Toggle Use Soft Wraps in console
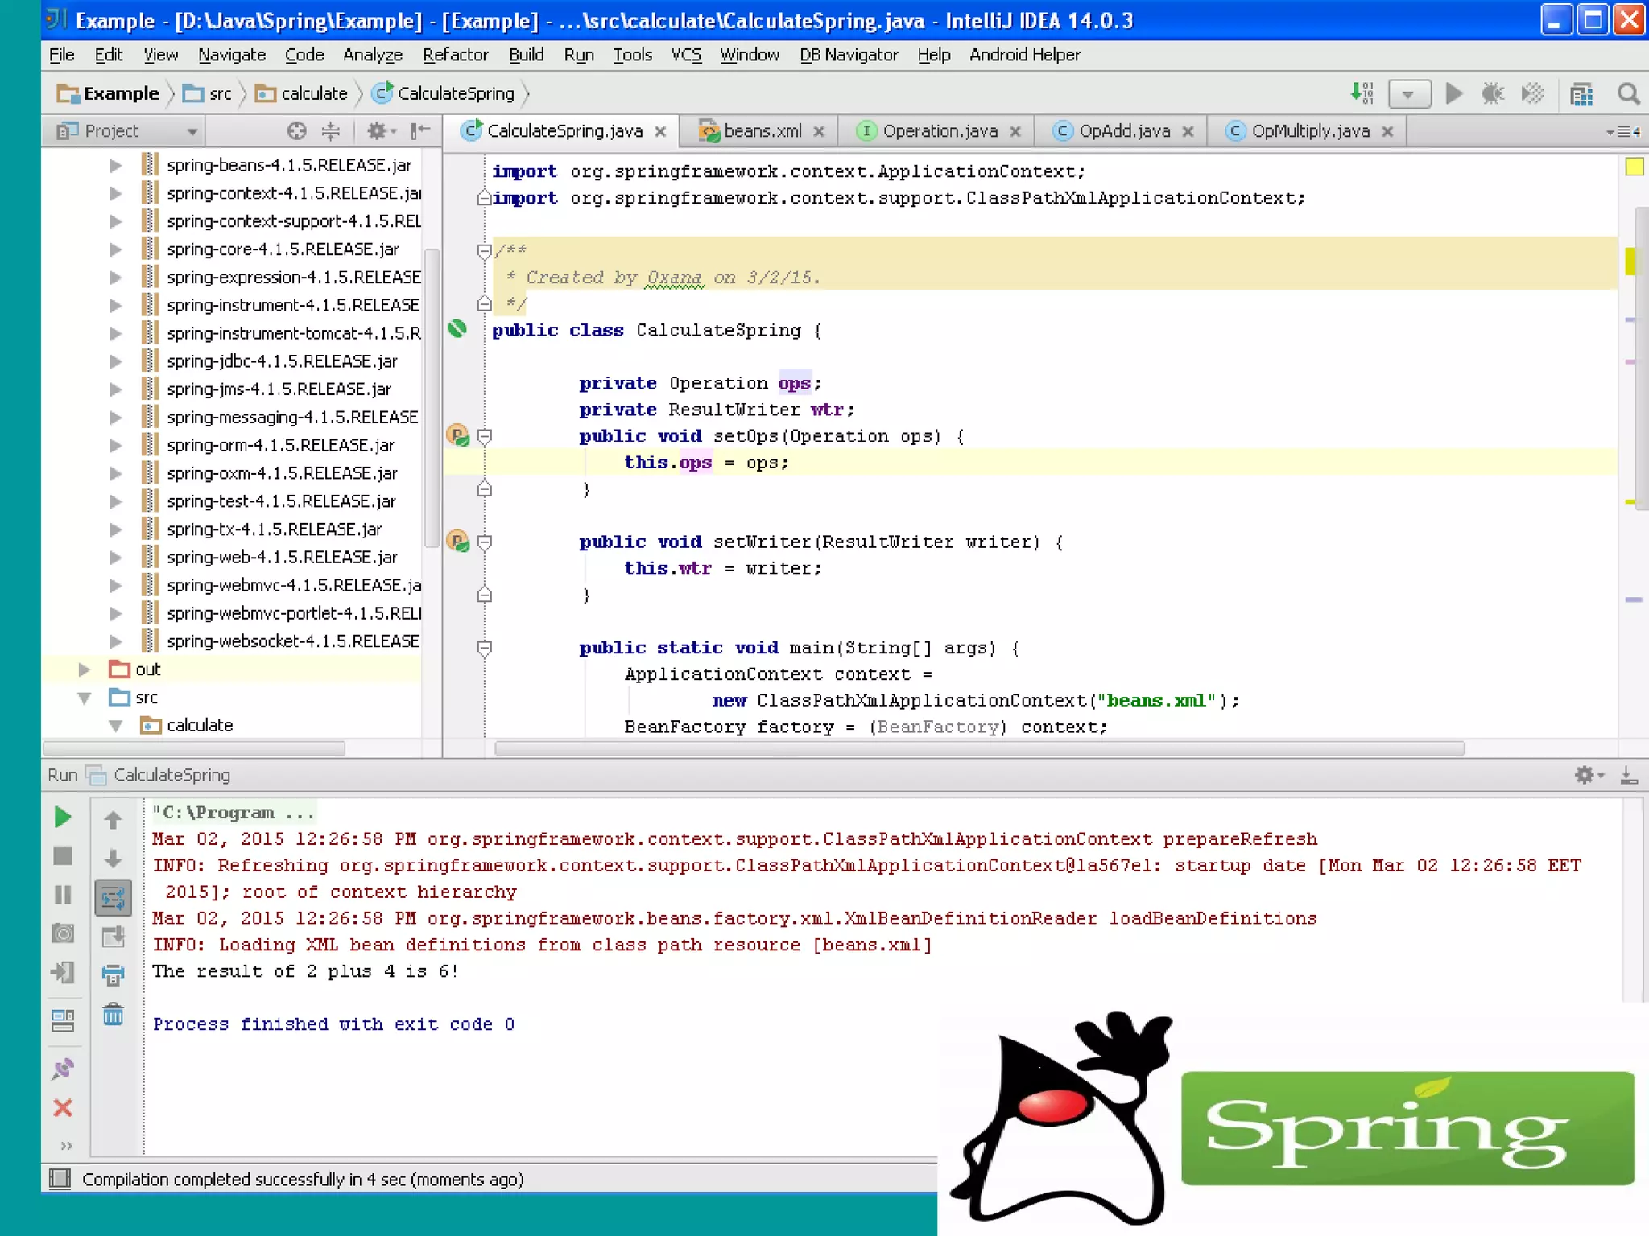The image size is (1649, 1236). (113, 897)
